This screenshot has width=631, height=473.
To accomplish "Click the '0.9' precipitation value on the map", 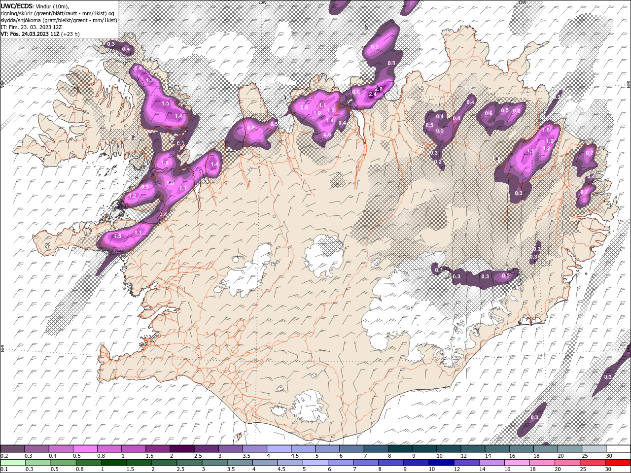I will pyautogui.click(x=145, y=187).
